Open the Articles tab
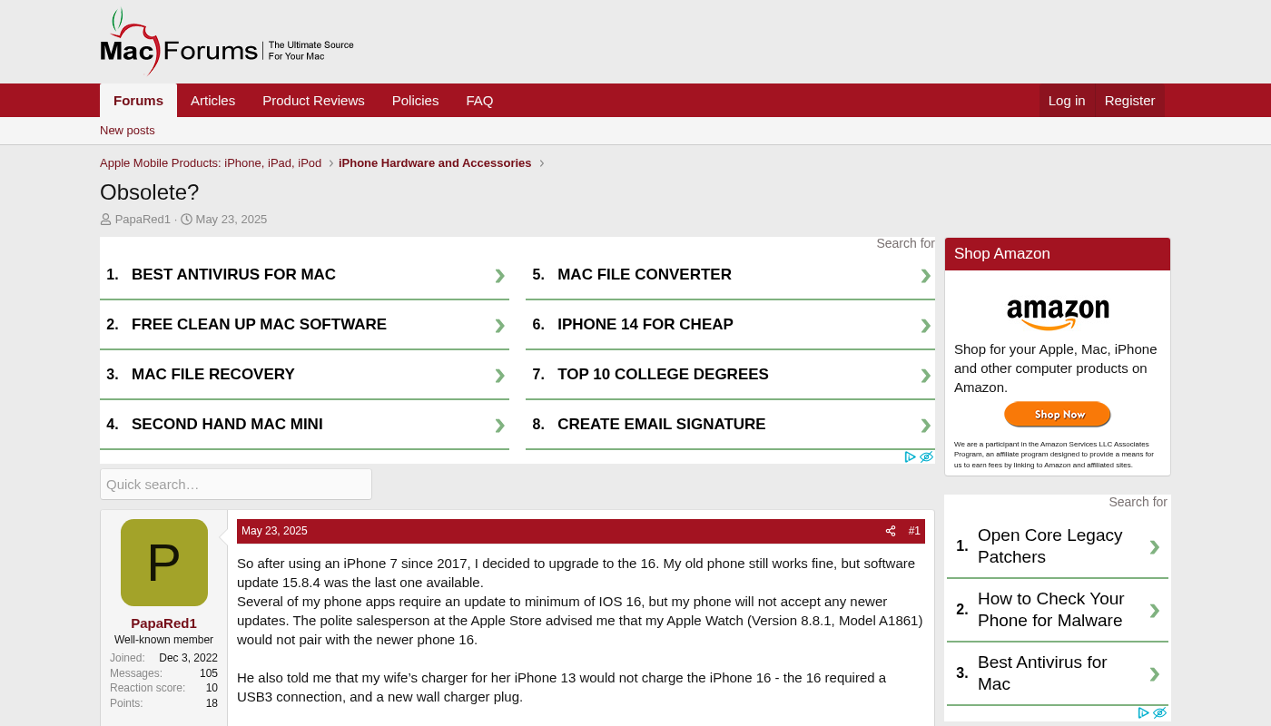The width and height of the screenshot is (1271, 726). (x=212, y=101)
